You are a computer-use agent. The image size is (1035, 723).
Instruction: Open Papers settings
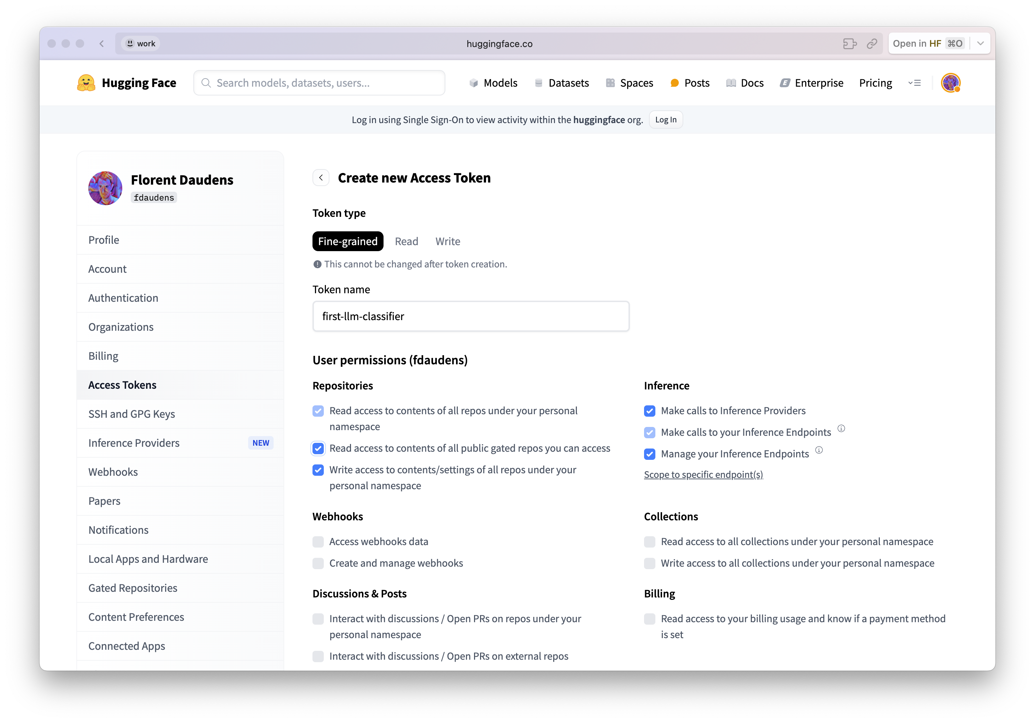tap(180, 501)
